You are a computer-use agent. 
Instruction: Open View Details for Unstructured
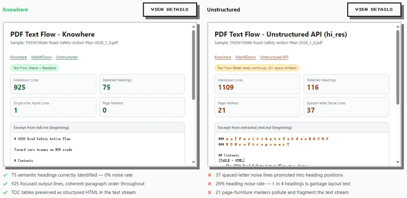(x=373, y=9)
